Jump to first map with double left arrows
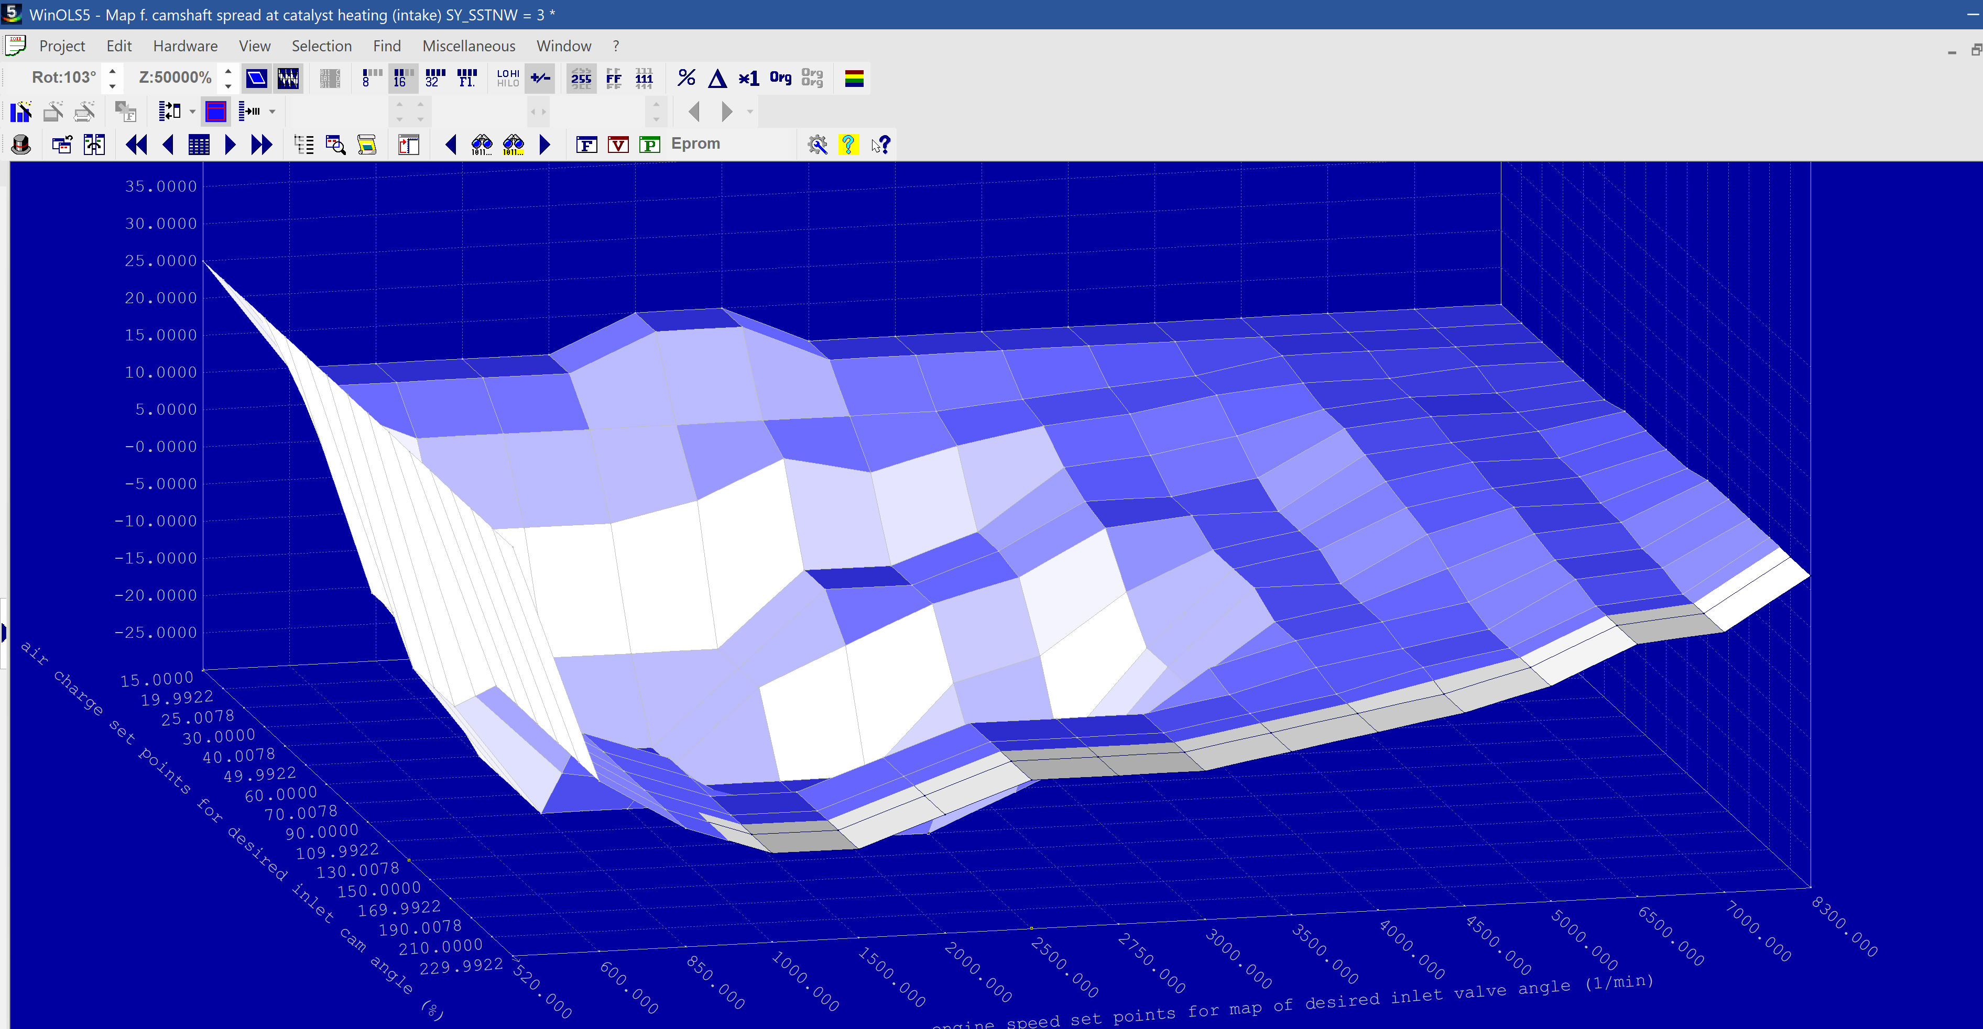The width and height of the screenshot is (1983, 1029). (x=136, y=145)
